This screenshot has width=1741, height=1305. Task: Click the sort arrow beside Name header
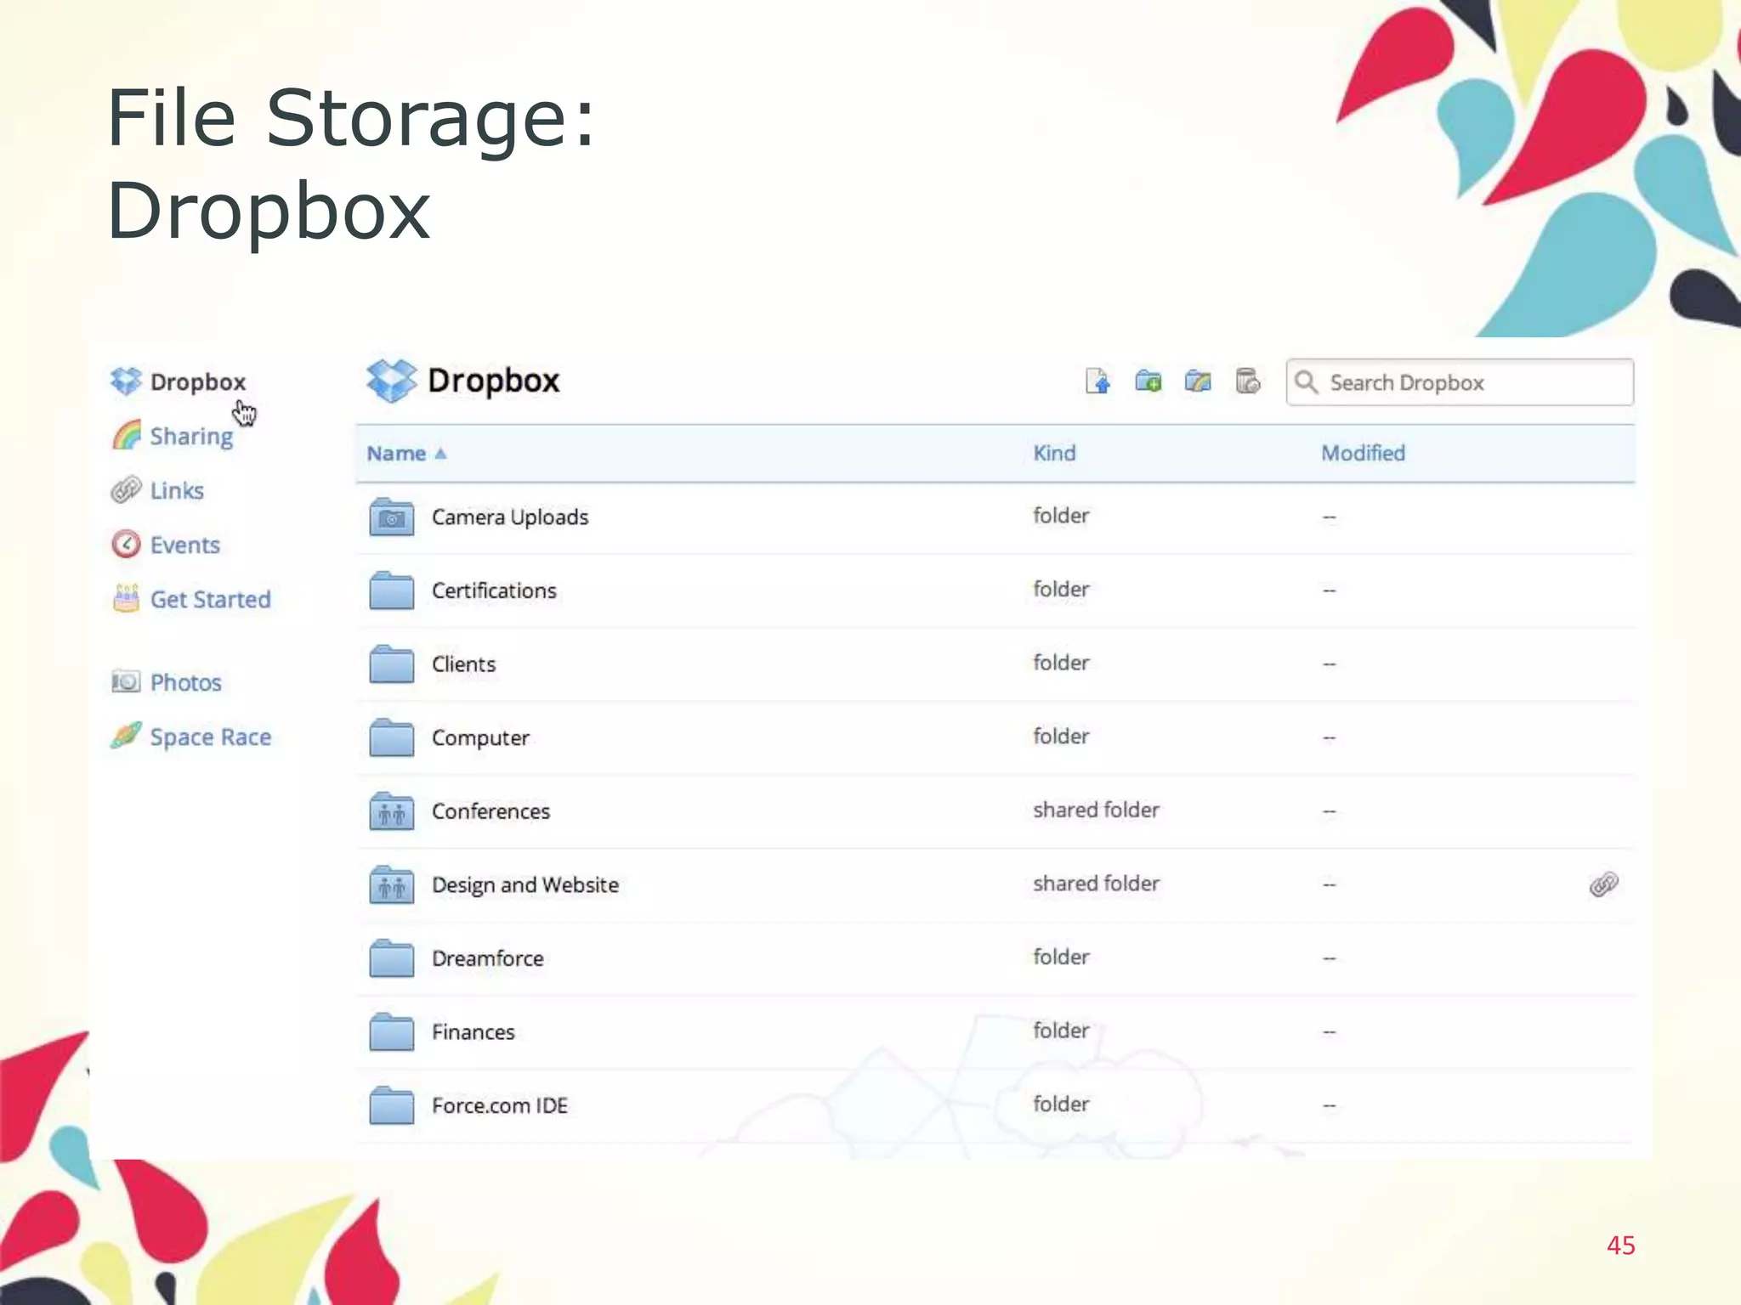tap(440, 454)
